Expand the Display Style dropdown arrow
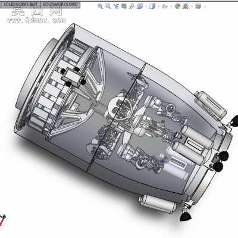The width and height of the screenshot is (238, 238). (x=158, y=7)
